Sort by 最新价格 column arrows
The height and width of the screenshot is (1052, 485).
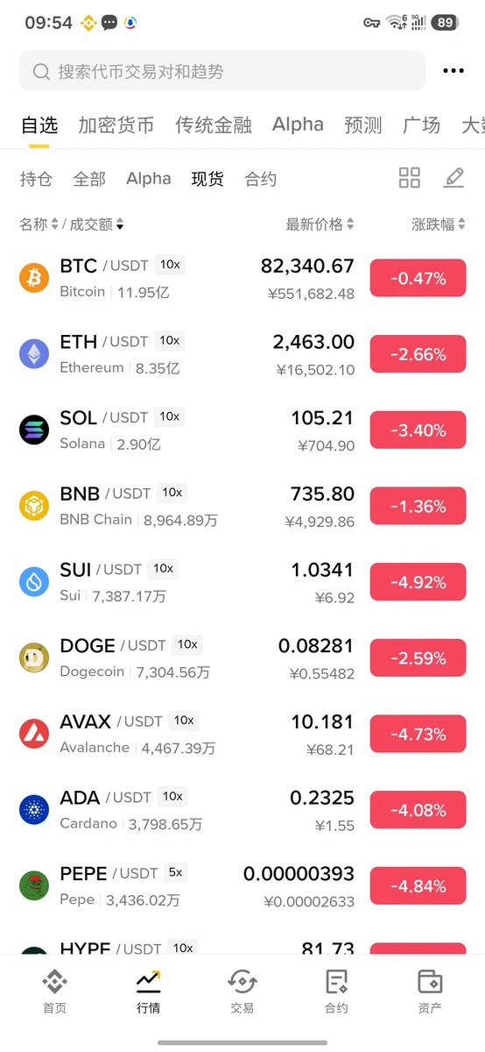click(x=350, y=224)
